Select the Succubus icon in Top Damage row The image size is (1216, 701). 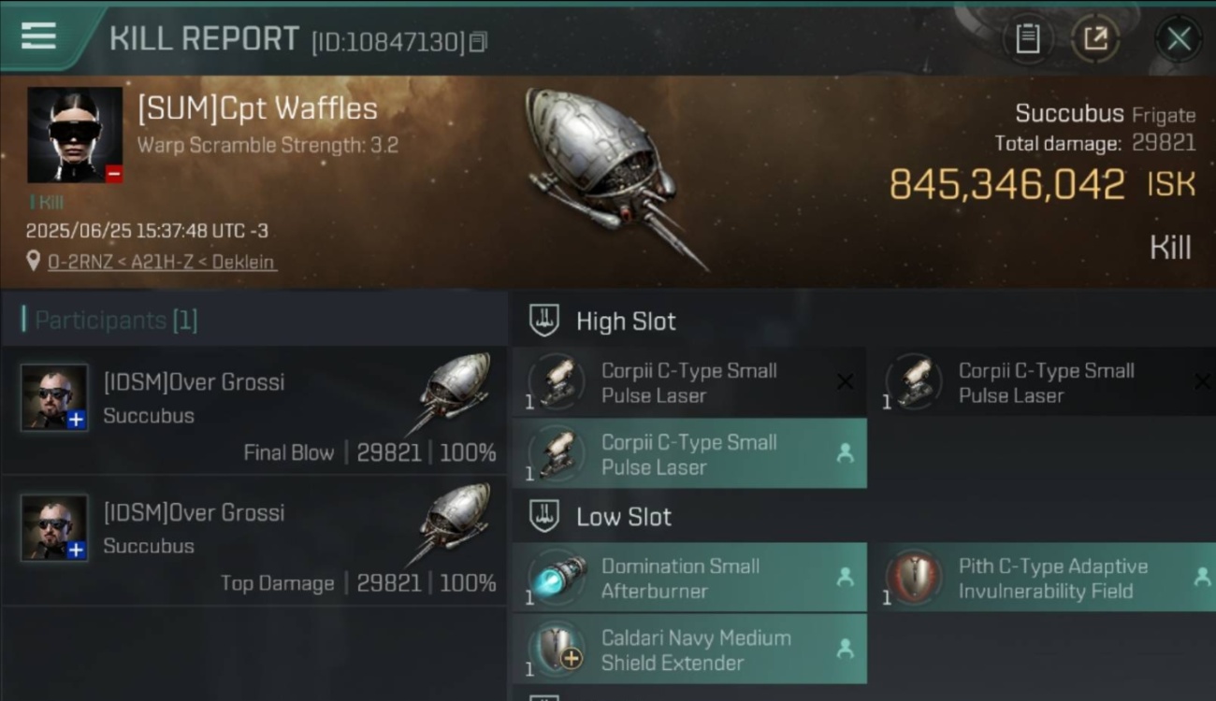tap(452, 522)
